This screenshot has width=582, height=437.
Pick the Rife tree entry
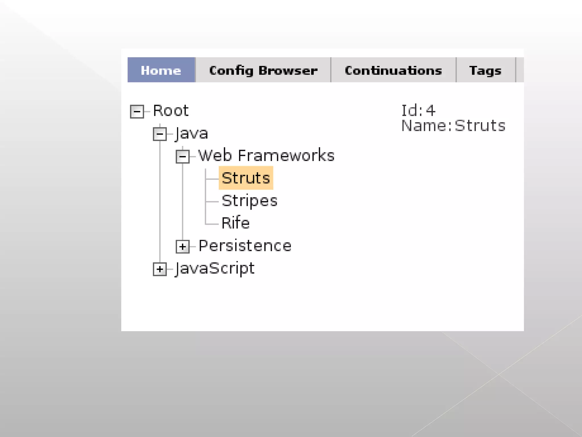pyautogui.click(x=236, y=223)
